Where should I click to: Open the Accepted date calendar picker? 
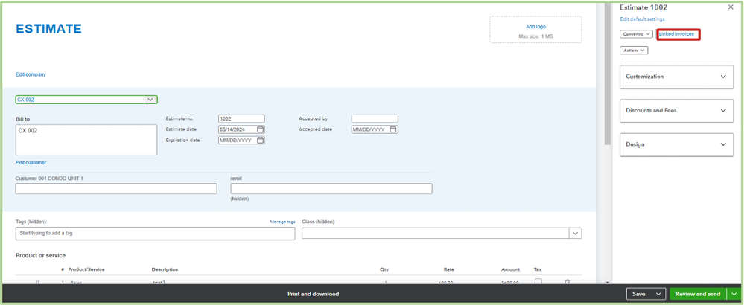(393, 129)
